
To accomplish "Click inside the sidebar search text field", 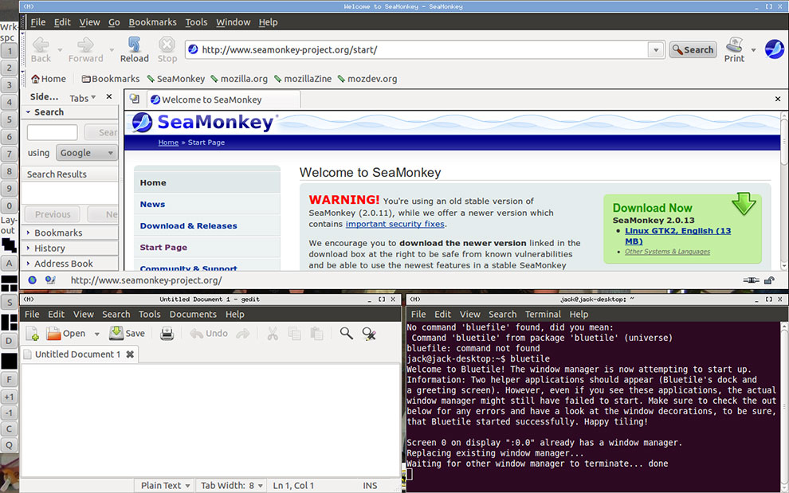I will (52, 132).
